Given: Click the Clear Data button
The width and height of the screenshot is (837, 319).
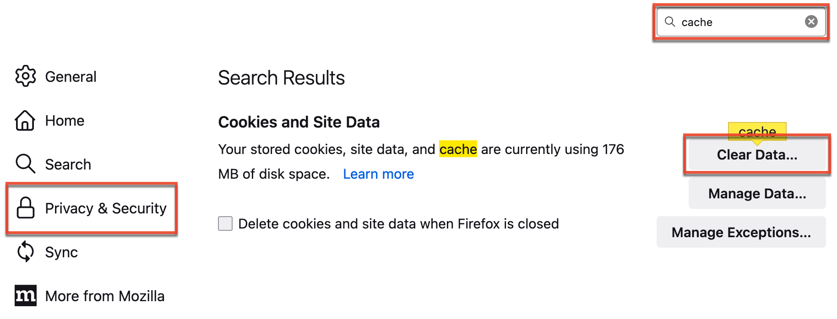Looking at the screenshot, I should click(x=756, y=154).
